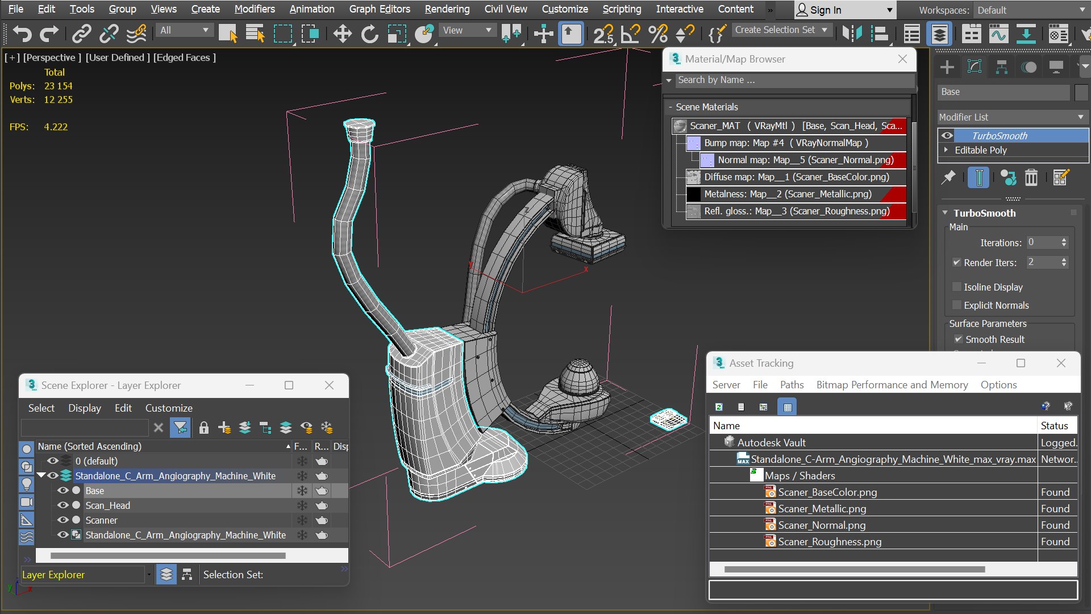The image size is (1091, 614).
Task: Open the Customize menu in Scene Explorer
Action: [x=169, y=408]
